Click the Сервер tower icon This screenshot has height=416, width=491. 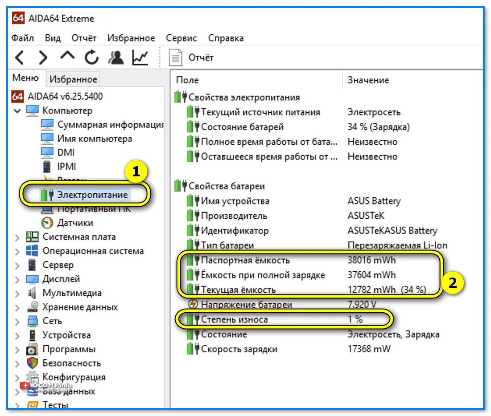pyautogui.click(x=32, y=265)
